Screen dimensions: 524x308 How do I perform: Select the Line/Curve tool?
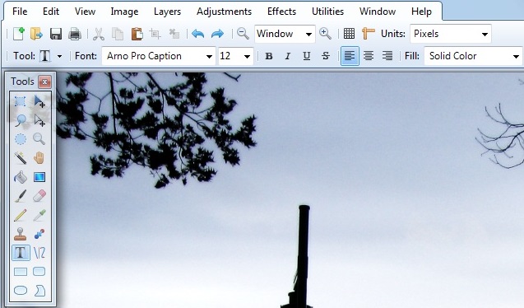[x=39, y=253]
